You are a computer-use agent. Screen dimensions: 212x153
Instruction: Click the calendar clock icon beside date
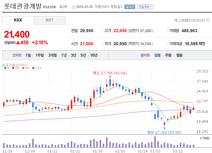[x=73, y=7]
